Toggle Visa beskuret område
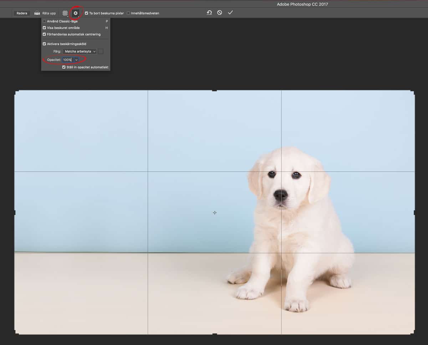 click(44, 28)
